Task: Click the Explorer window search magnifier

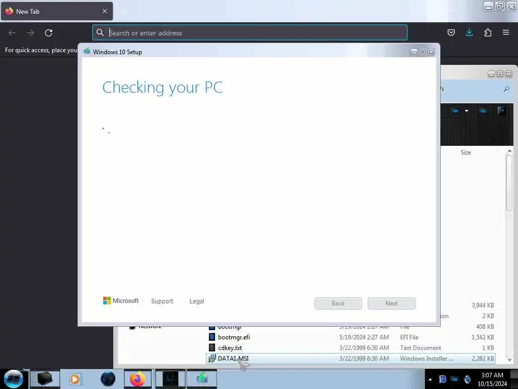Action: (506, 89)
